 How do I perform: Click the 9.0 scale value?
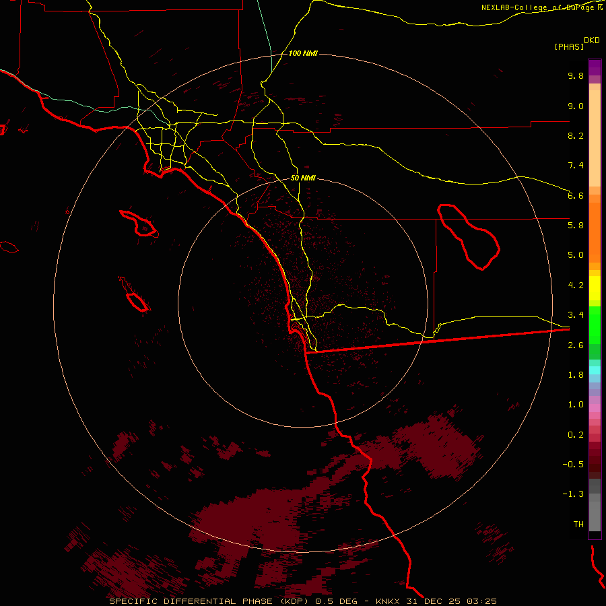click(576, 106)
